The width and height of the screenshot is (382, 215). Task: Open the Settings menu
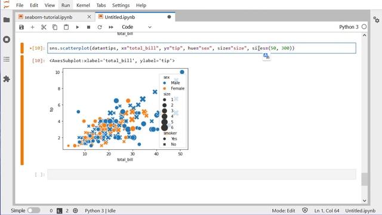point(121,5)
